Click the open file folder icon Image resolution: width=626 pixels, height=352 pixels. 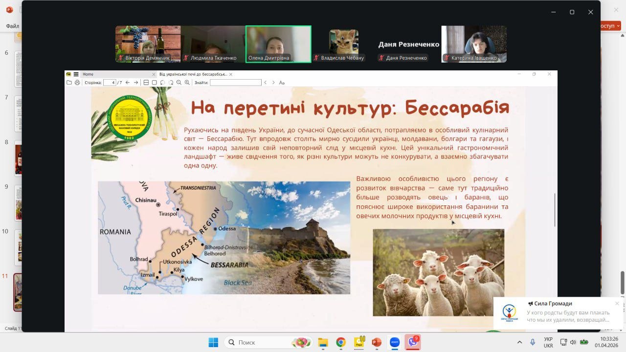[x=69, y=83]
